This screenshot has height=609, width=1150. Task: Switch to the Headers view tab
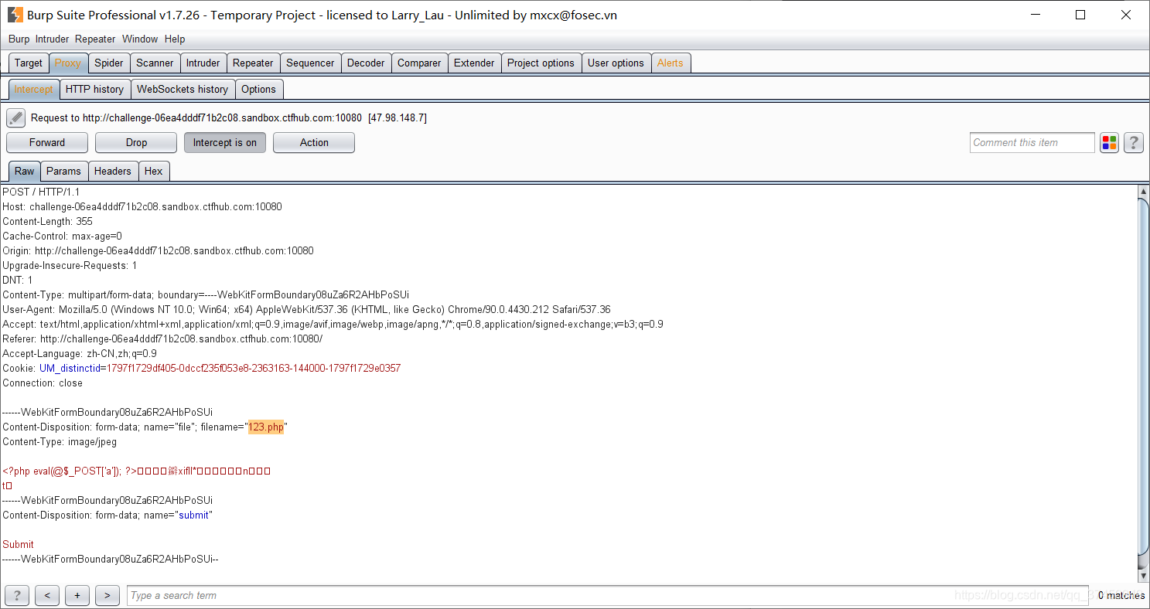[x=113, y=171]
